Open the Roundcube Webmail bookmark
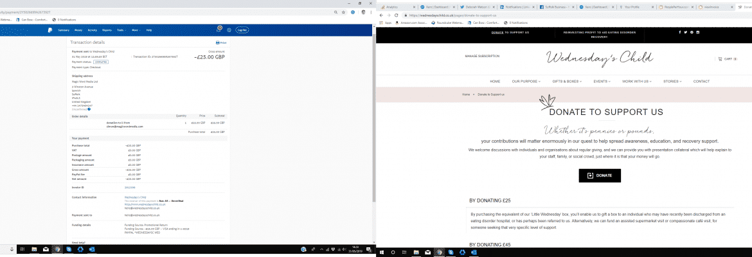 click(449, 22)
